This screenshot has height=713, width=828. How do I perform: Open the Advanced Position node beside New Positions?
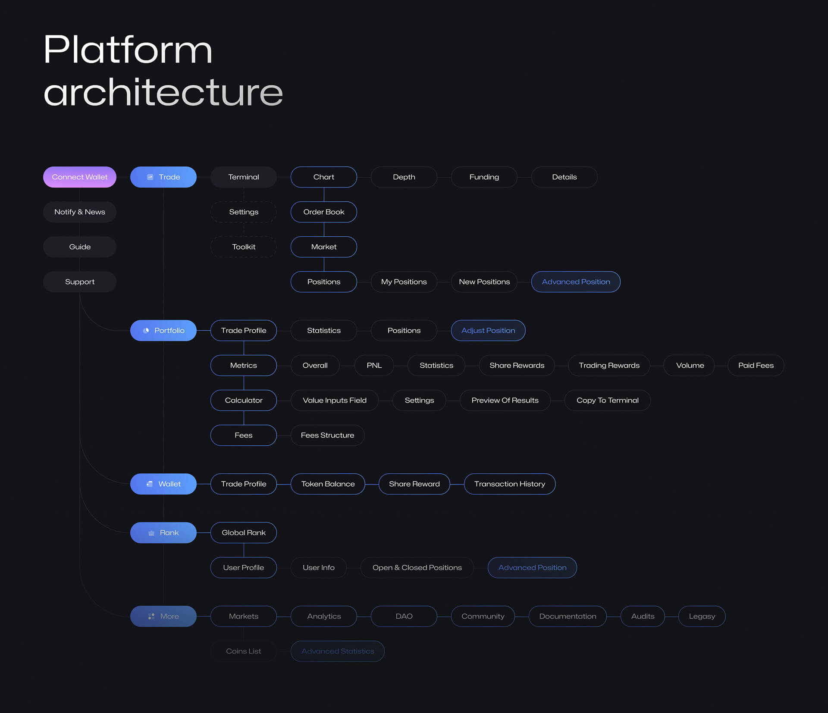tap(576, 282)
